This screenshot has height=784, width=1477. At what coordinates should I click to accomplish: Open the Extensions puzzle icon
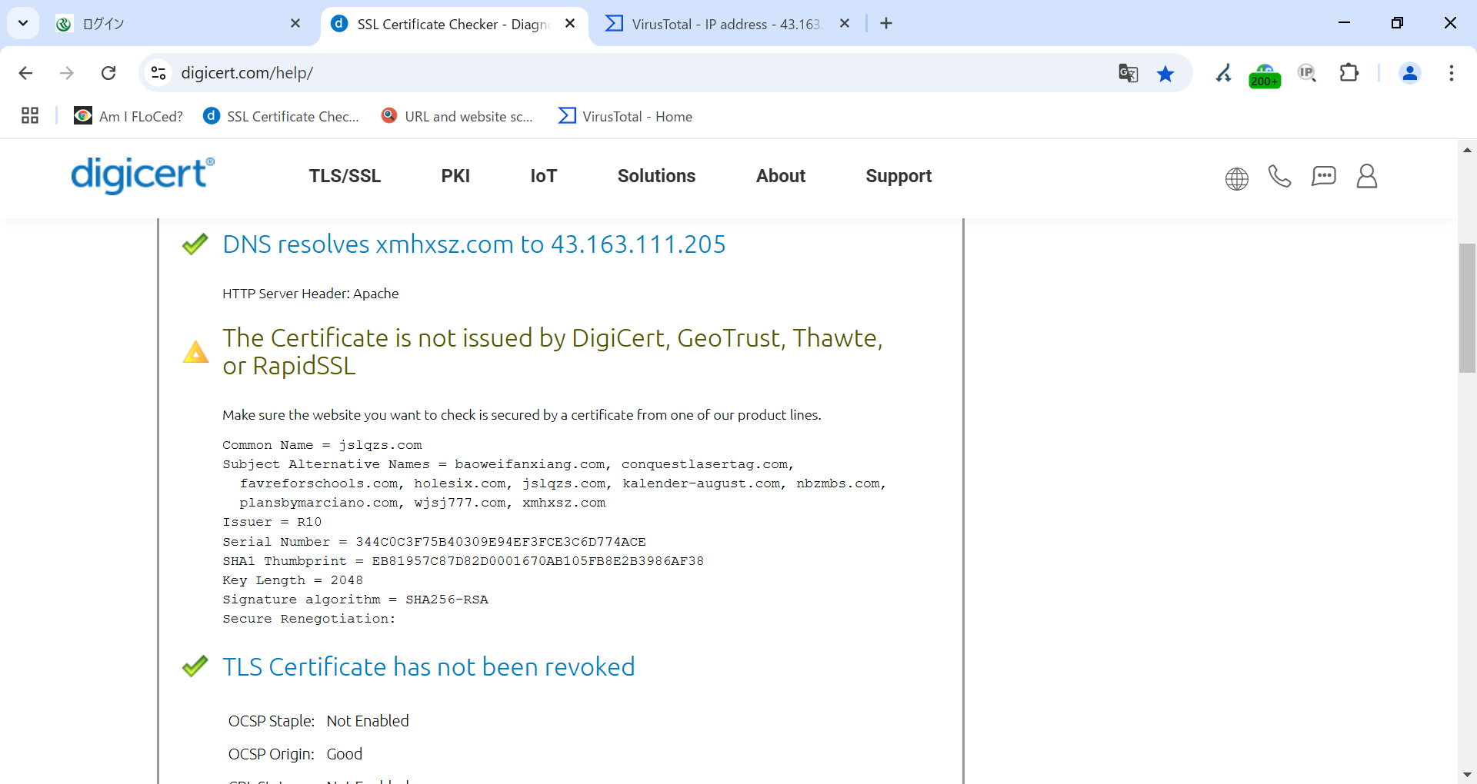tap(1349, 73)
